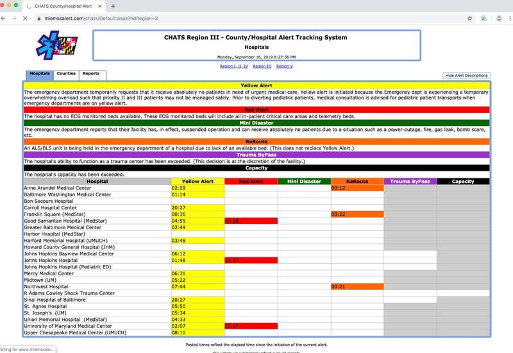The height and width of the screenshot is (353, 513).
Task: Click Franklin Square (MedStar) name
Action: click(55, 214)
